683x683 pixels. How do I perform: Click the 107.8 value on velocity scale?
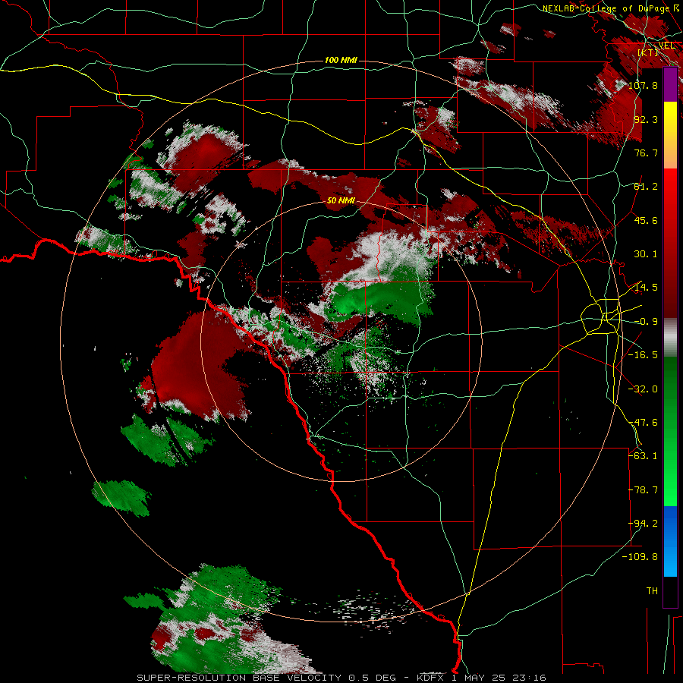[x=643, y=85]
